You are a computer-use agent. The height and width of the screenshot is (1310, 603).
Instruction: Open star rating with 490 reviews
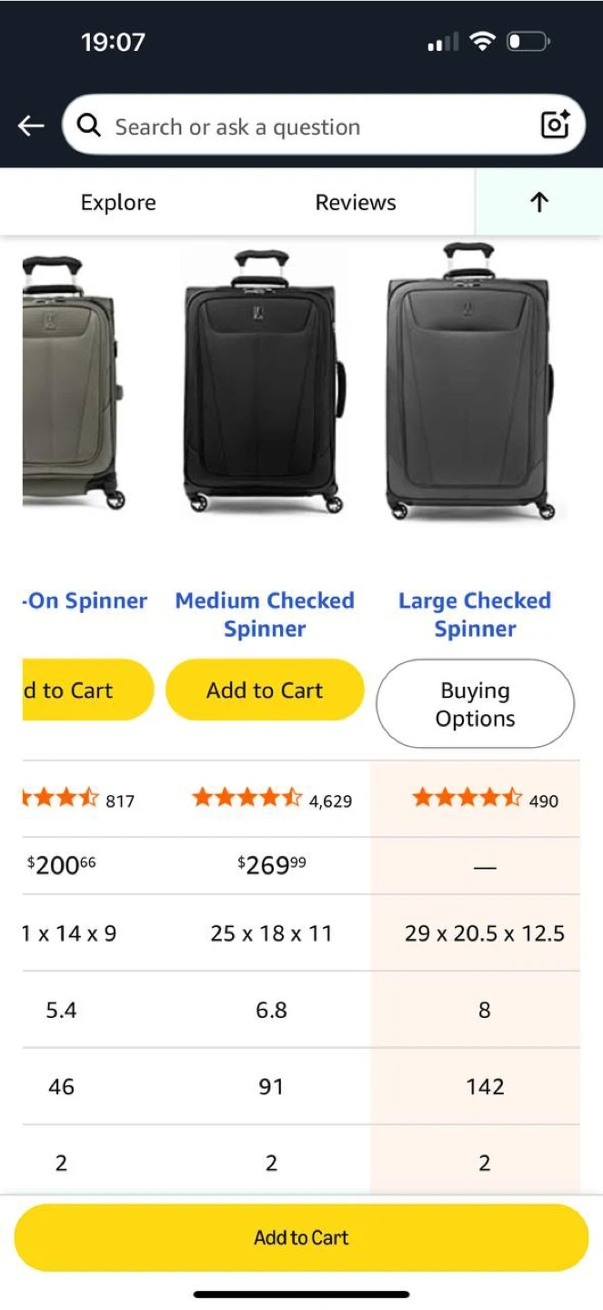(485, 799)
